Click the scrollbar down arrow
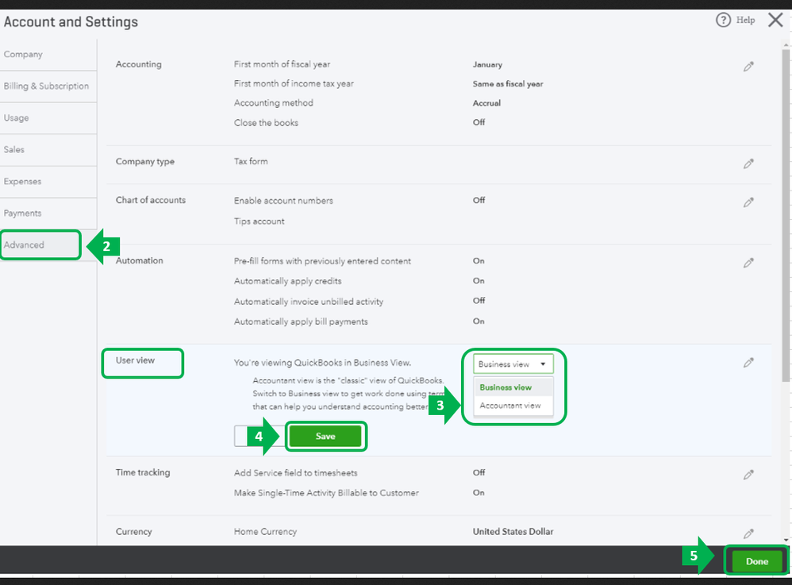Image resolution: width=792 pixels, height=585 pixels. [786, 540]
